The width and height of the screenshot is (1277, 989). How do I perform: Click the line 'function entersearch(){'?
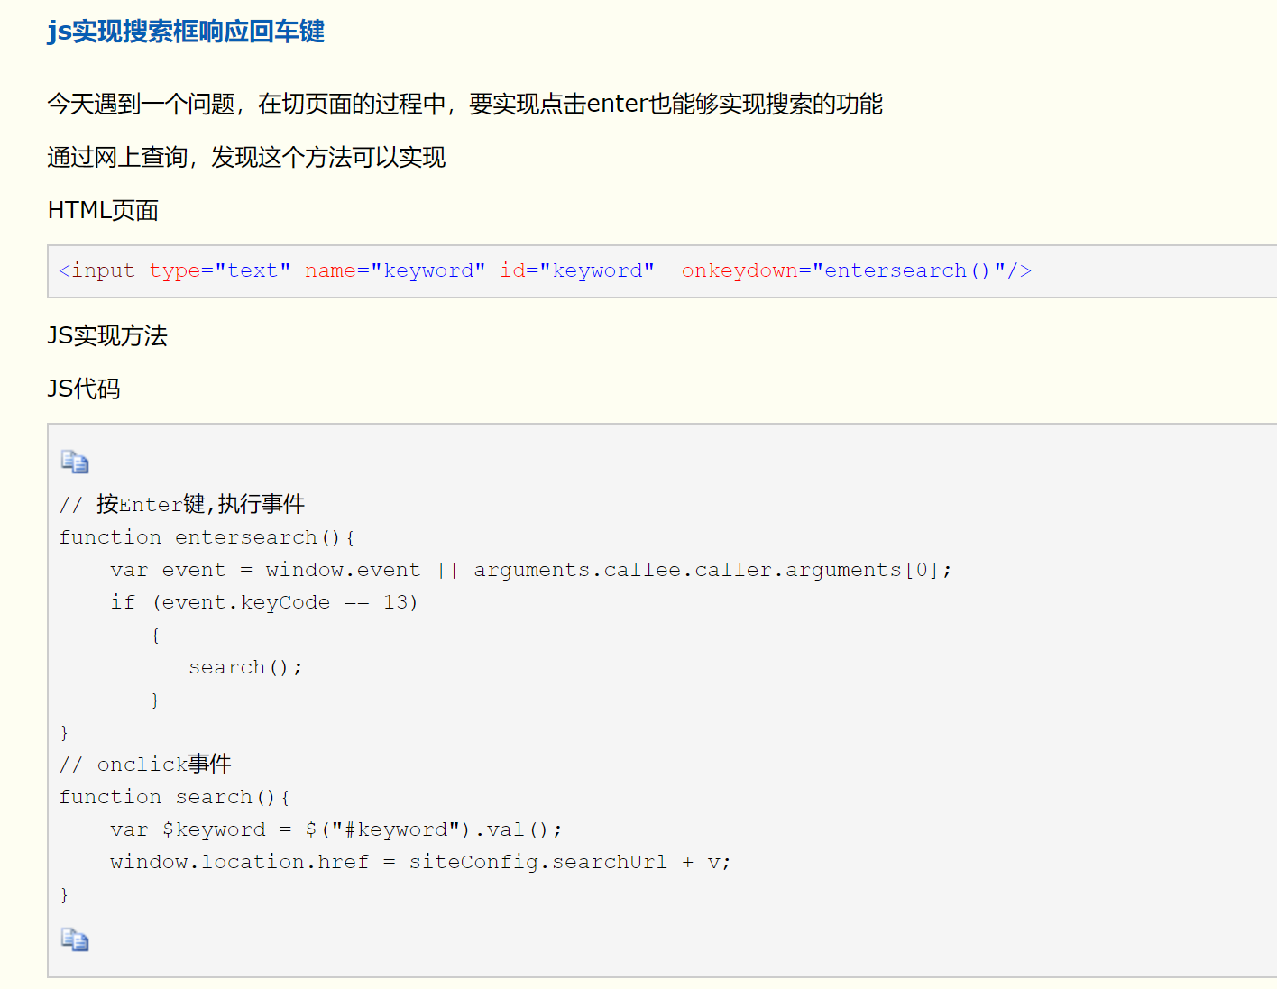click(207, 537)
